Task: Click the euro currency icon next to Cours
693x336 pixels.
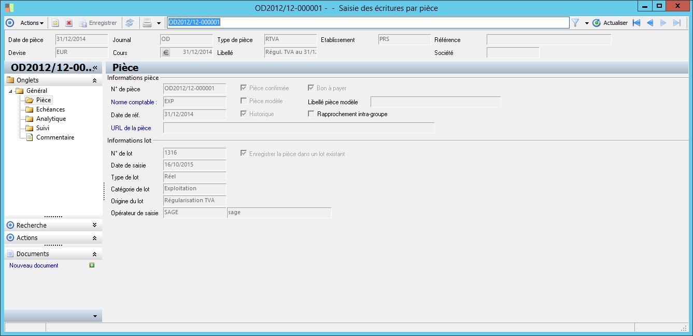Action: pyautogui.click(x=166, y=52)
